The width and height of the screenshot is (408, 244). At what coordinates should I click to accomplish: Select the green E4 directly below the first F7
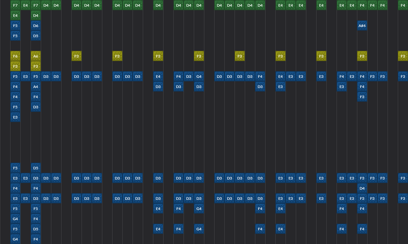tap(15, 16)
